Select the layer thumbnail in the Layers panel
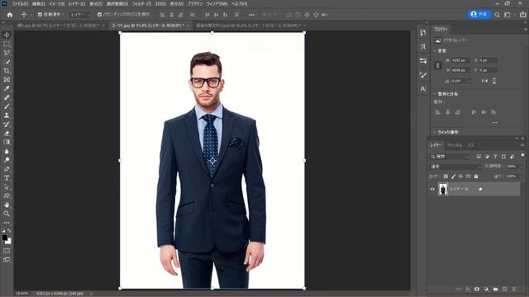Viewport: 529px width, 297px height. (x=443, y=189)
